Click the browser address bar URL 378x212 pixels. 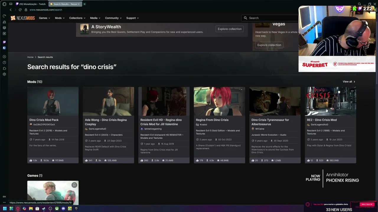click(x=46, y=10)
